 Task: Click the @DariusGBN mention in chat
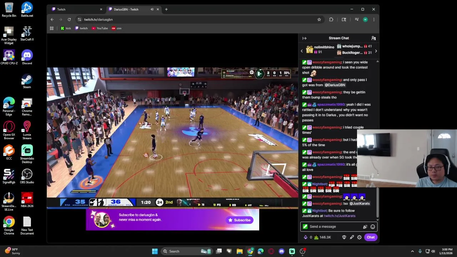(x=335, y=85)
